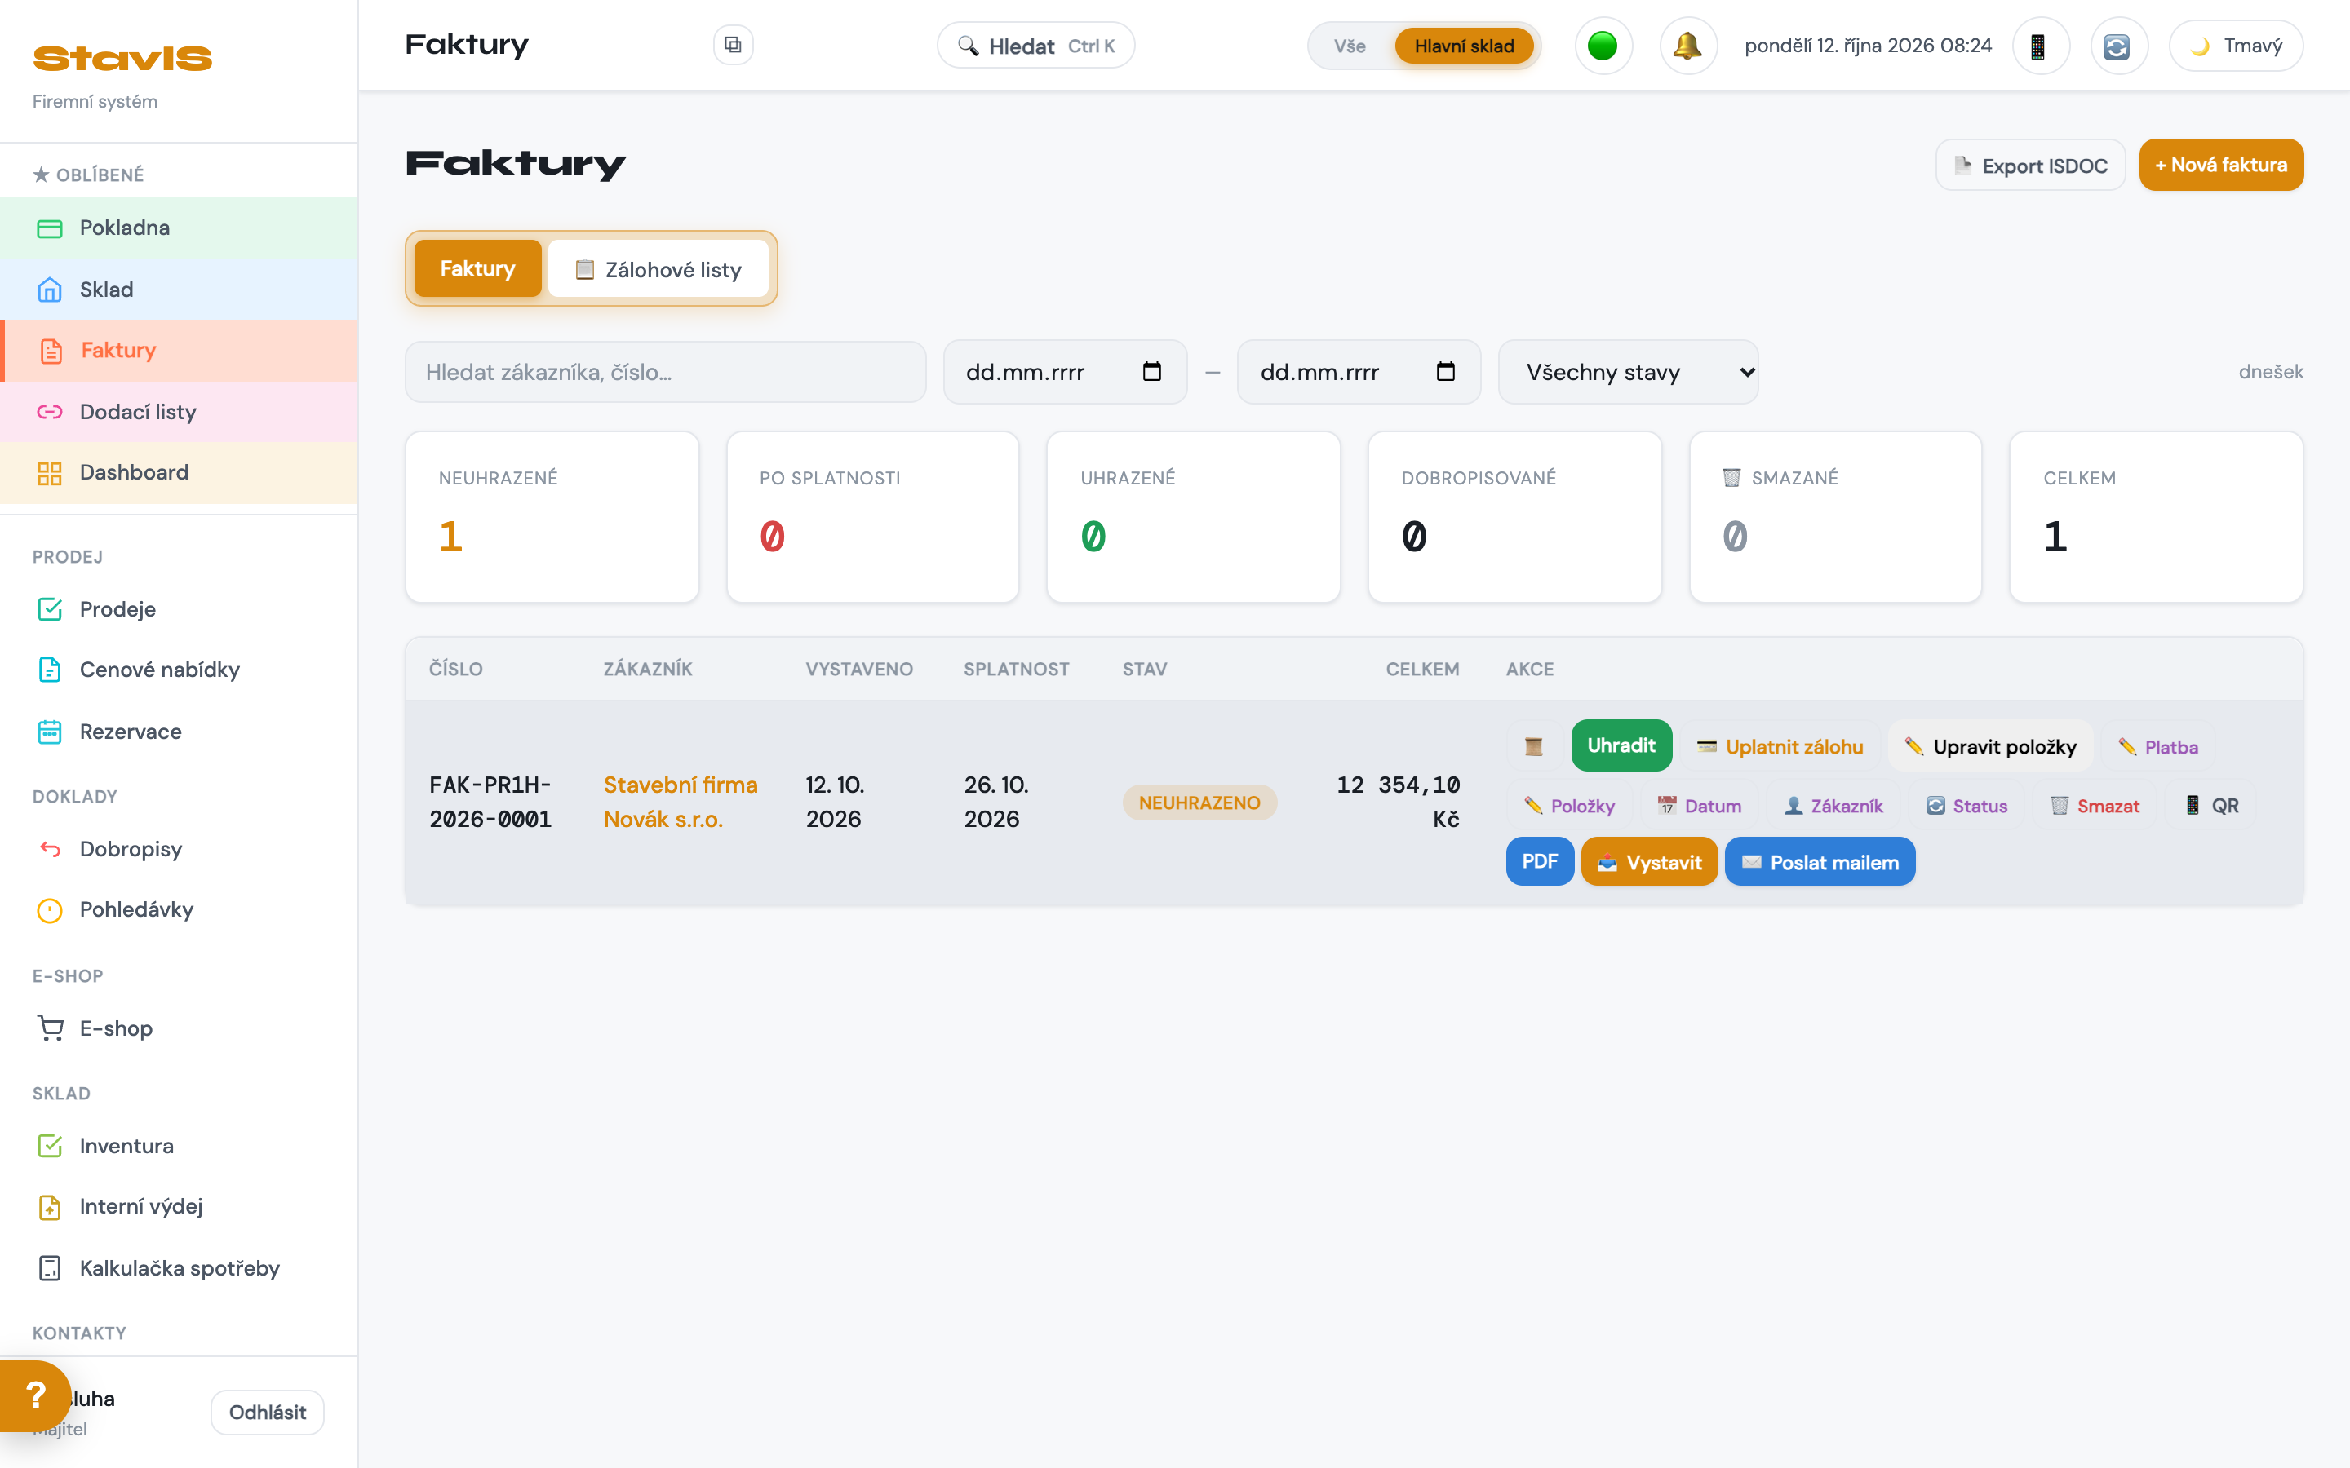2350x1468 pixels.
Task: Click the dnešek link
Action: [x=2270, y=372]
